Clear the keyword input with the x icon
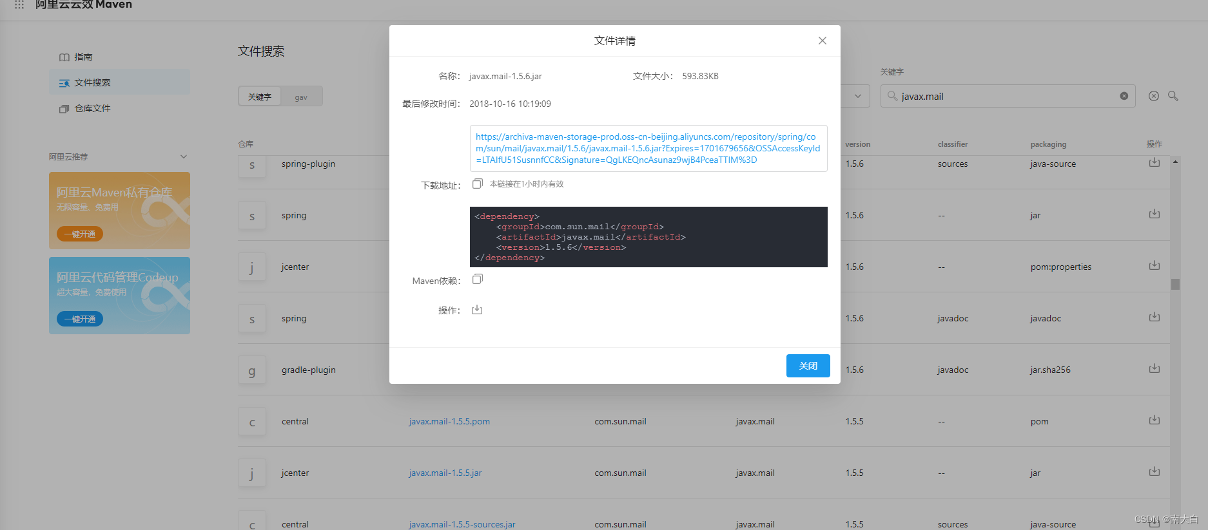Viewport: 1208px width, 530px height. pyautogui.click(x=1124, y=96)
